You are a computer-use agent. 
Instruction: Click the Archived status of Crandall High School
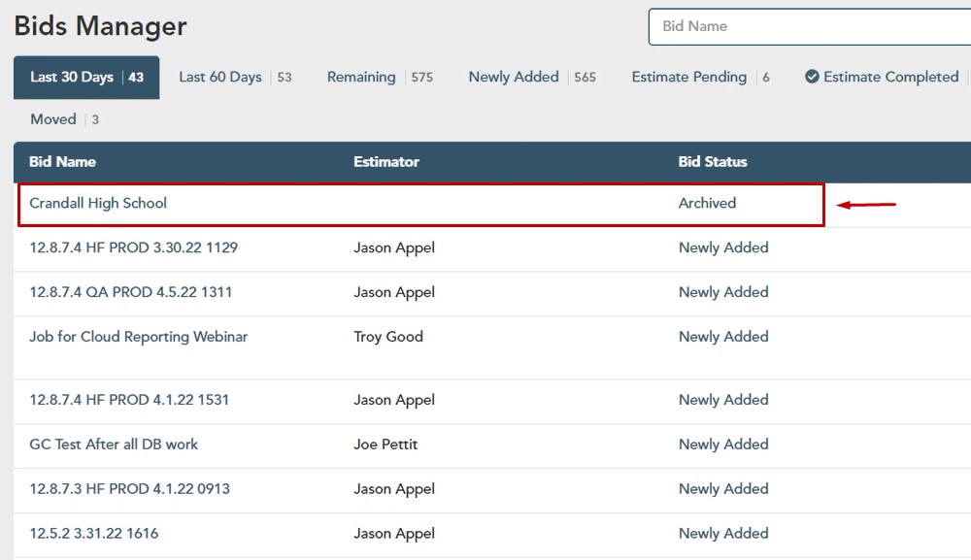(707, 204)
